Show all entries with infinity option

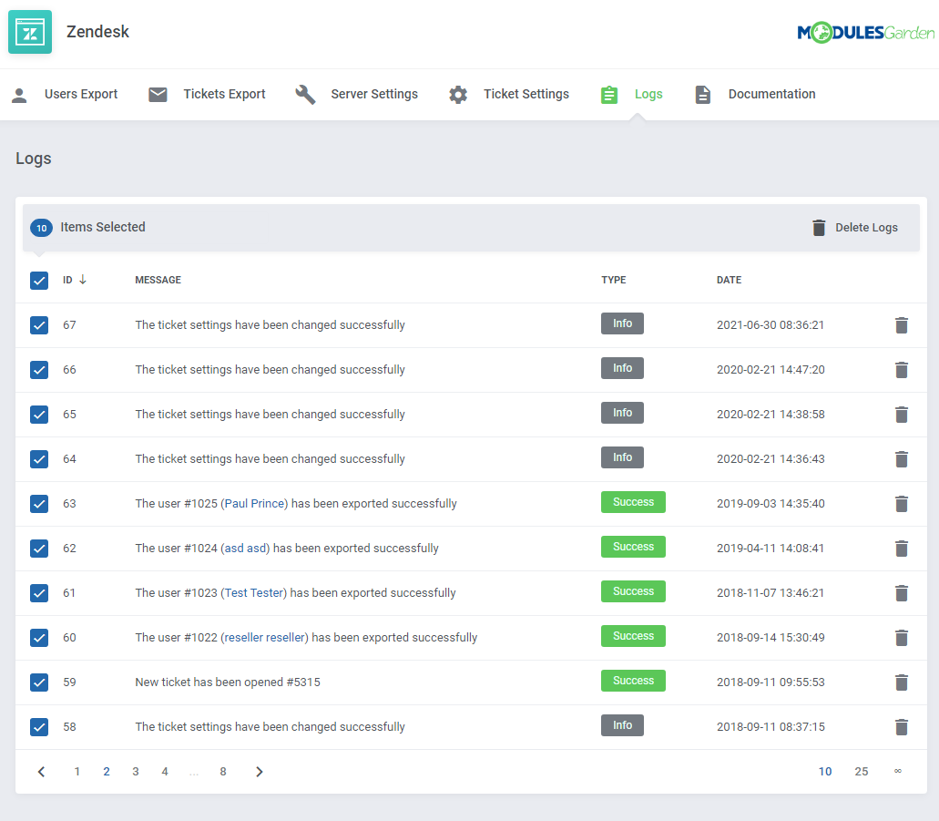898,771
